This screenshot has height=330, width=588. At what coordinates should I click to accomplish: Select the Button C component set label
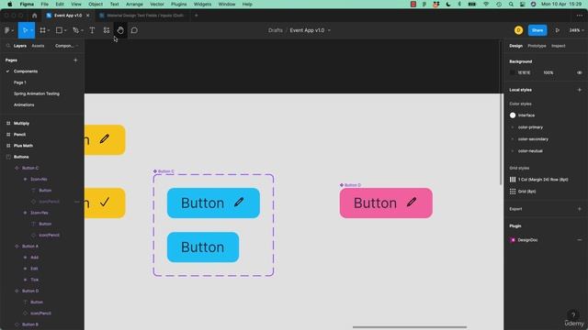pos(165,171)
